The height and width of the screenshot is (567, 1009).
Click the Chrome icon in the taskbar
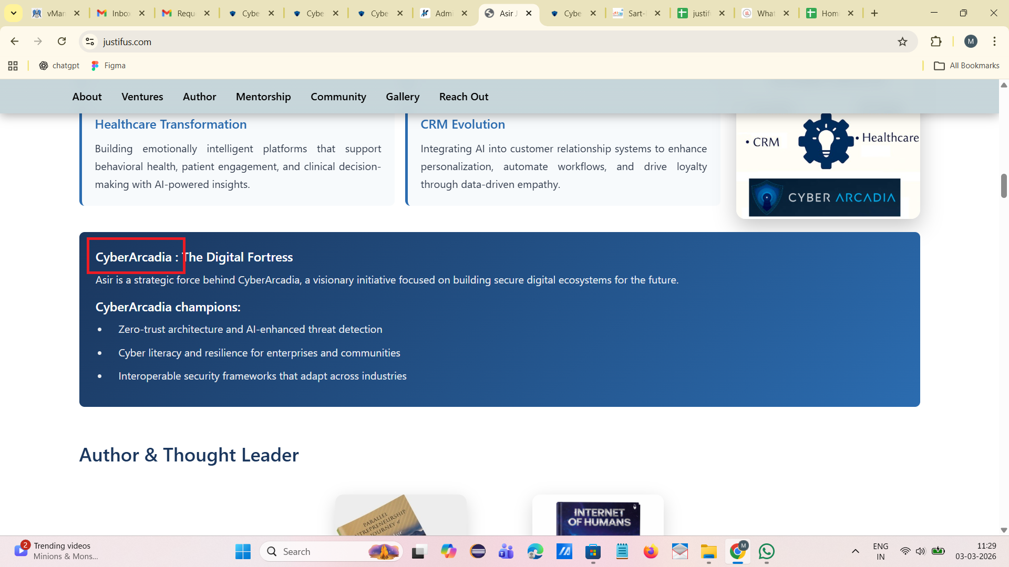click(738, 551)
